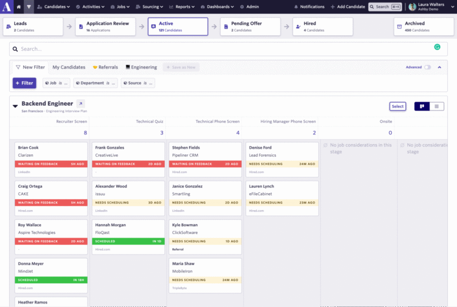This screenshot has height=307, width=457.
Task: Switch to list view icon
Action: click(436, 106)
